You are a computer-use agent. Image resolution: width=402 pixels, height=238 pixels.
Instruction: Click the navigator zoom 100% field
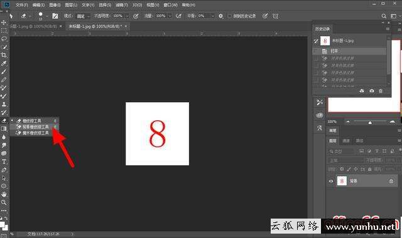pos(332,122)
